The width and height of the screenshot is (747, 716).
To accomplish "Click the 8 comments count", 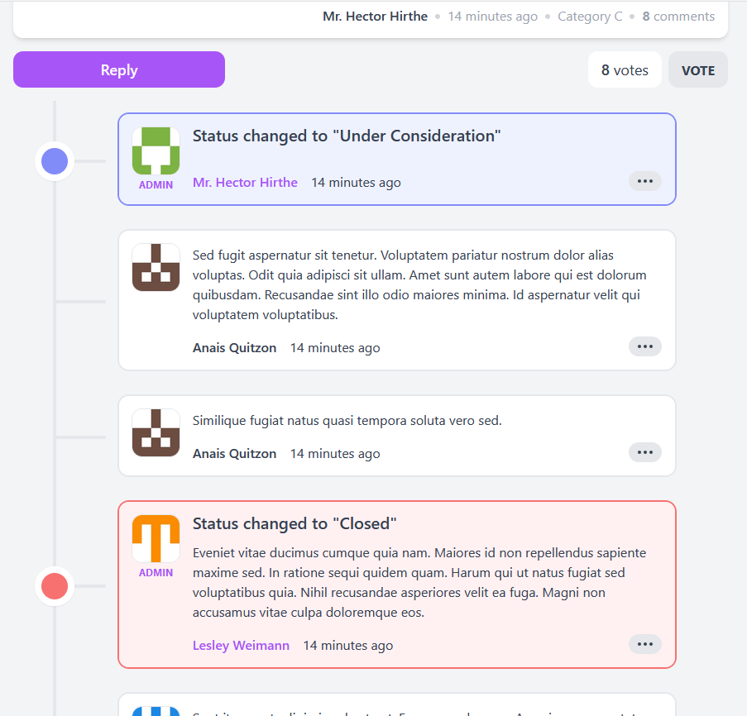I will coord(678,17).
